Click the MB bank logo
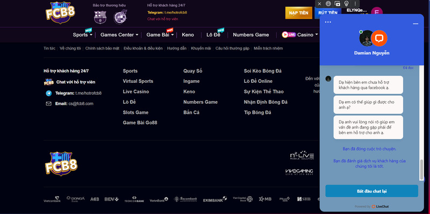 (265, 199)
